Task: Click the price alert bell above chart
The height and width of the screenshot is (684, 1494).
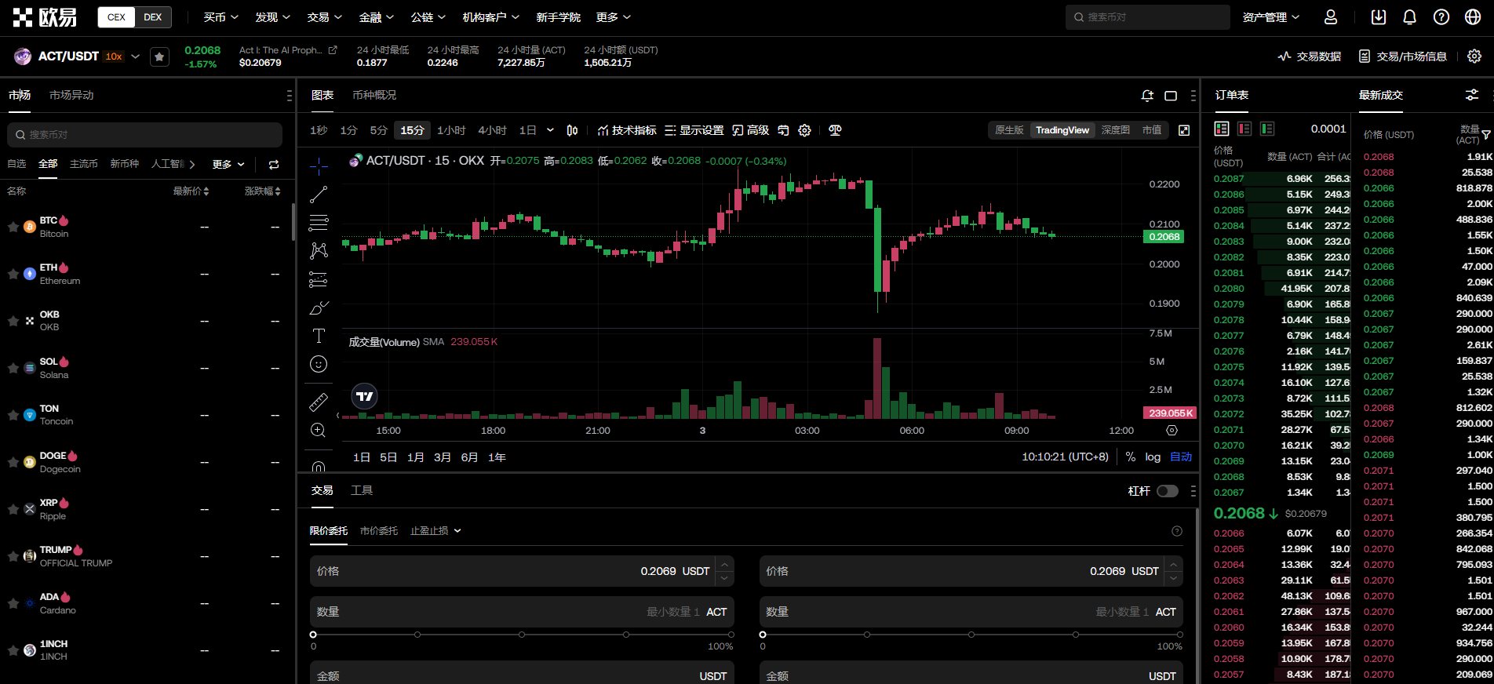Action: point(1147,96)
